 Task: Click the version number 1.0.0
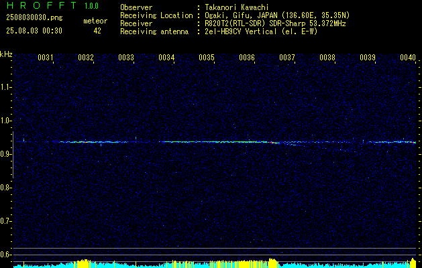pos(91,5)
